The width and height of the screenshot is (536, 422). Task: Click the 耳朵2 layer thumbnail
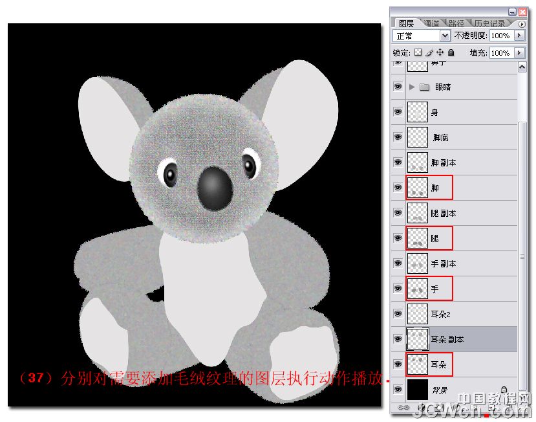pyautogui.click(x=418, y=314)
